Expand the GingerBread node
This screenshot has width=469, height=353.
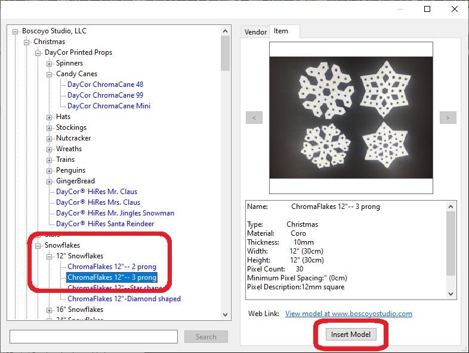[49, 182]
